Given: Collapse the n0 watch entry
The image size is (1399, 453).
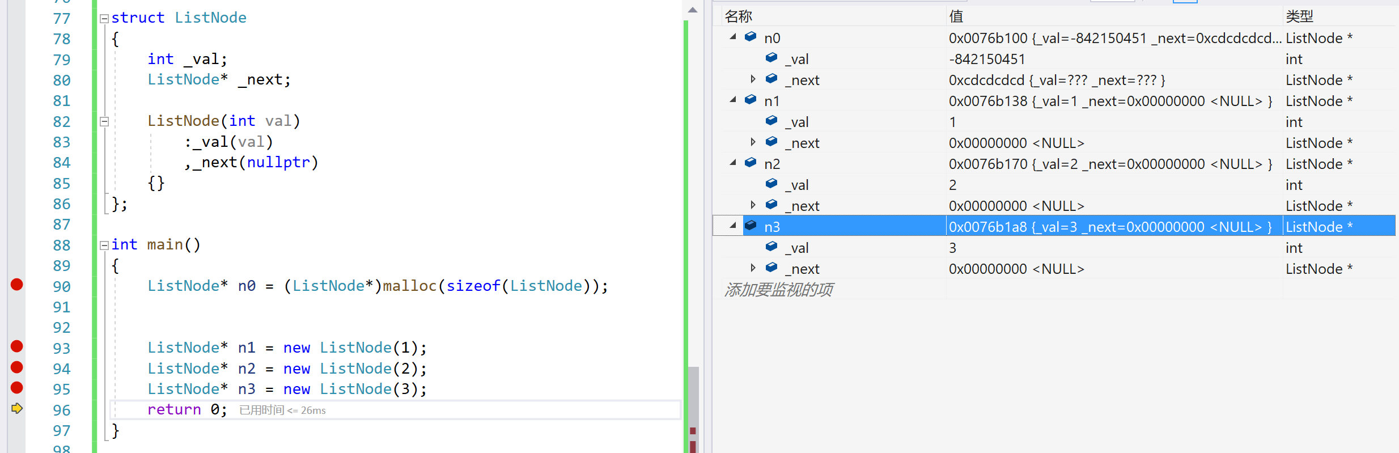Looking at the screenshot, I should [733, 37].
